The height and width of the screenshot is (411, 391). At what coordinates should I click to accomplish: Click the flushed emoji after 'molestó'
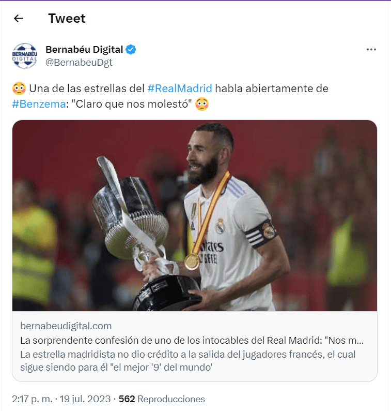[202, 104]
